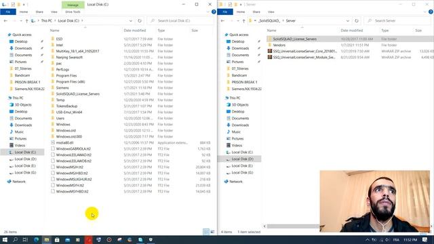The width and height of the screenshot is (434, 244).
Task: Open the View tab in Server window
Action: point(271,12)
